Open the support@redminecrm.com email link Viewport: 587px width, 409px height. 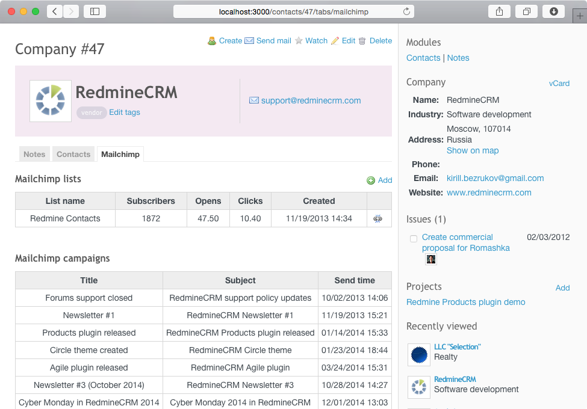(311, 101)
